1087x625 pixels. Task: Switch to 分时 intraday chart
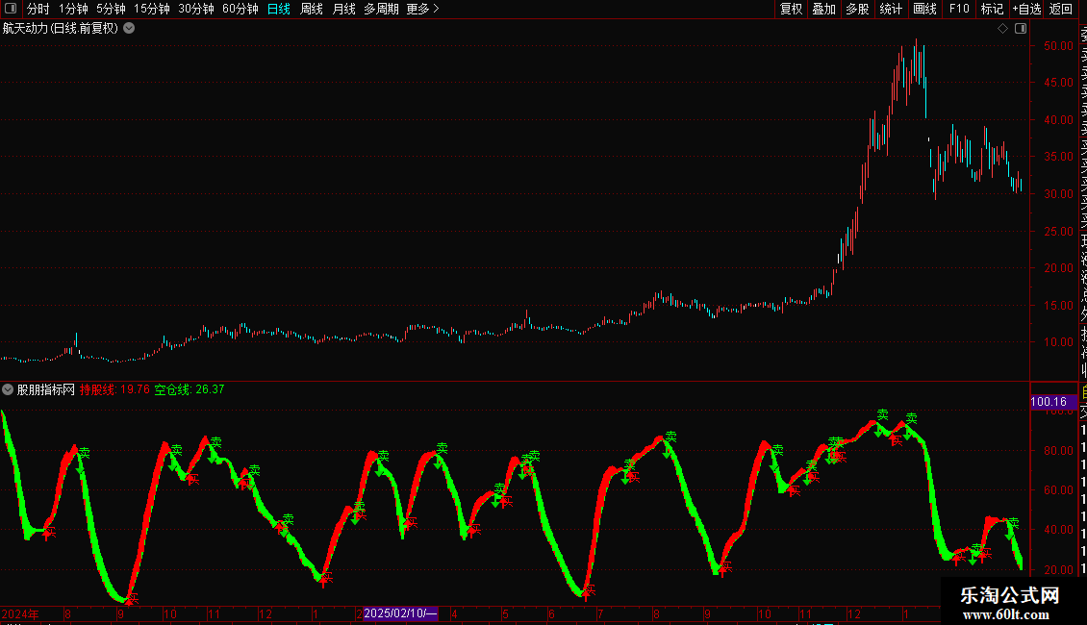[x=38, y=9]
